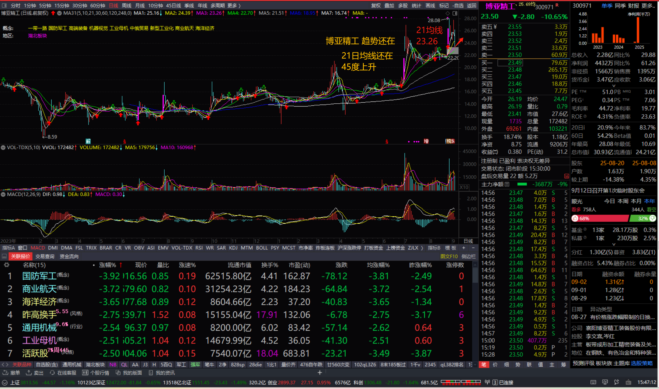
Task: Click the diamond icon atop the chart
Action: pos(448,13)
